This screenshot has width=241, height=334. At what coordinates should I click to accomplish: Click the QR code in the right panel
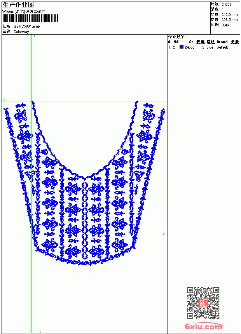tap(203, 303)
